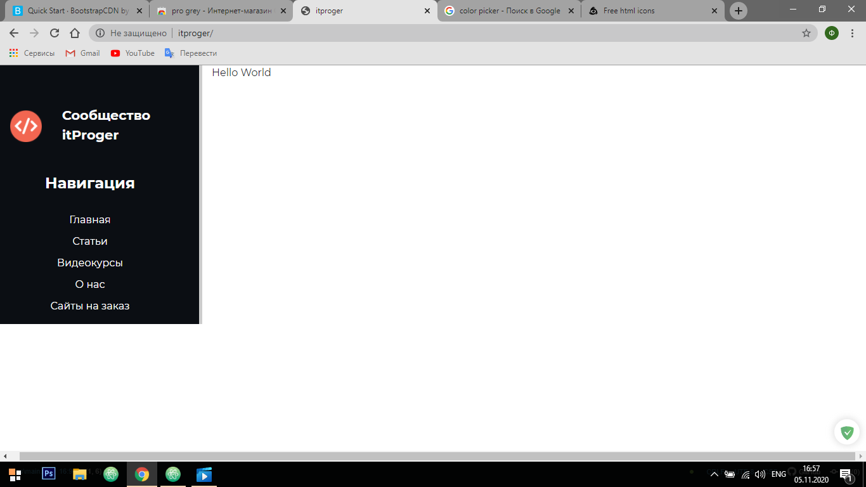The height and width of the screenshot is (487, 866).
Task: Switch the ENG input language
Action: 779,474
